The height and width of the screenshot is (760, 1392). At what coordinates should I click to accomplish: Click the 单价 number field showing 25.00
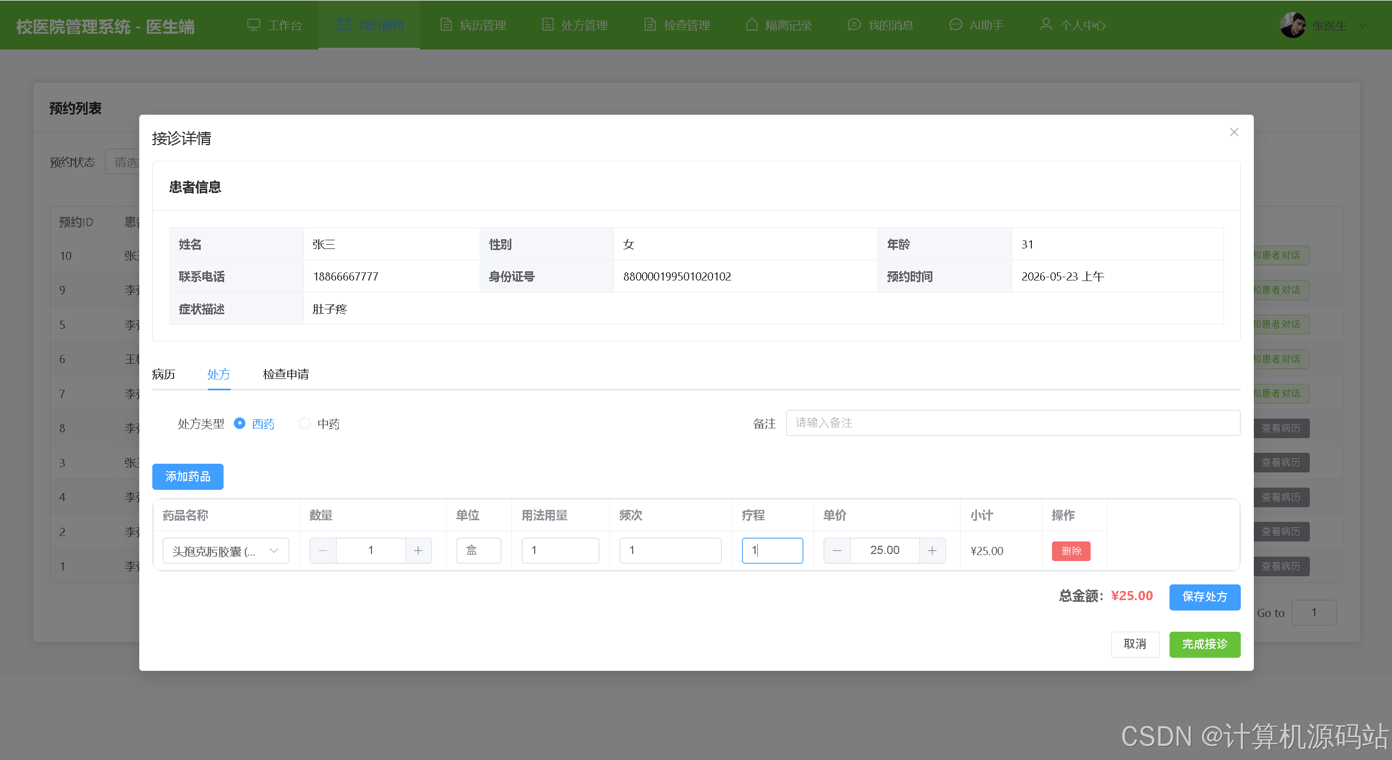(x=885, y=551)
